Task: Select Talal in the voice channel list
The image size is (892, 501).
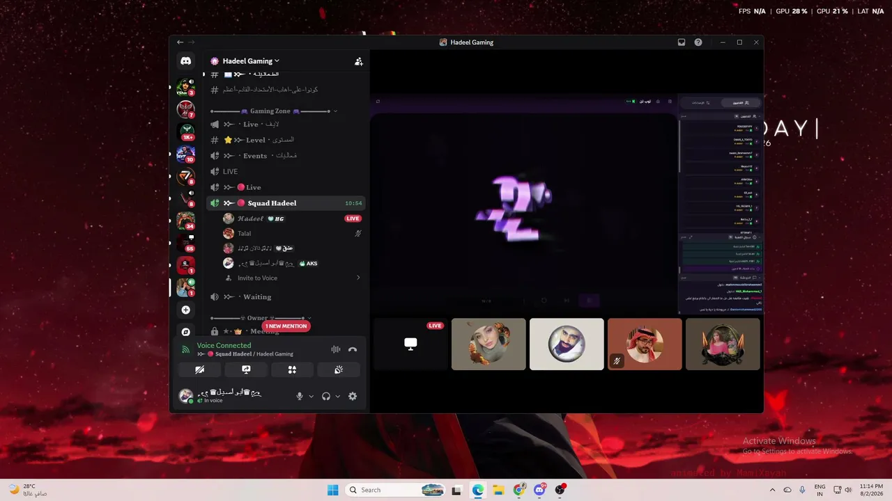Action: pyautogui.click(x=292, y=234)
